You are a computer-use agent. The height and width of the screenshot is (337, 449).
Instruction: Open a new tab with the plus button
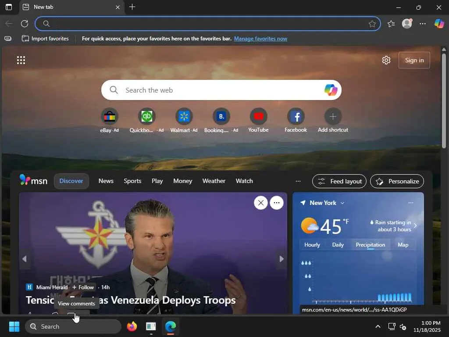pyautogui.click(x=132, y=7)
